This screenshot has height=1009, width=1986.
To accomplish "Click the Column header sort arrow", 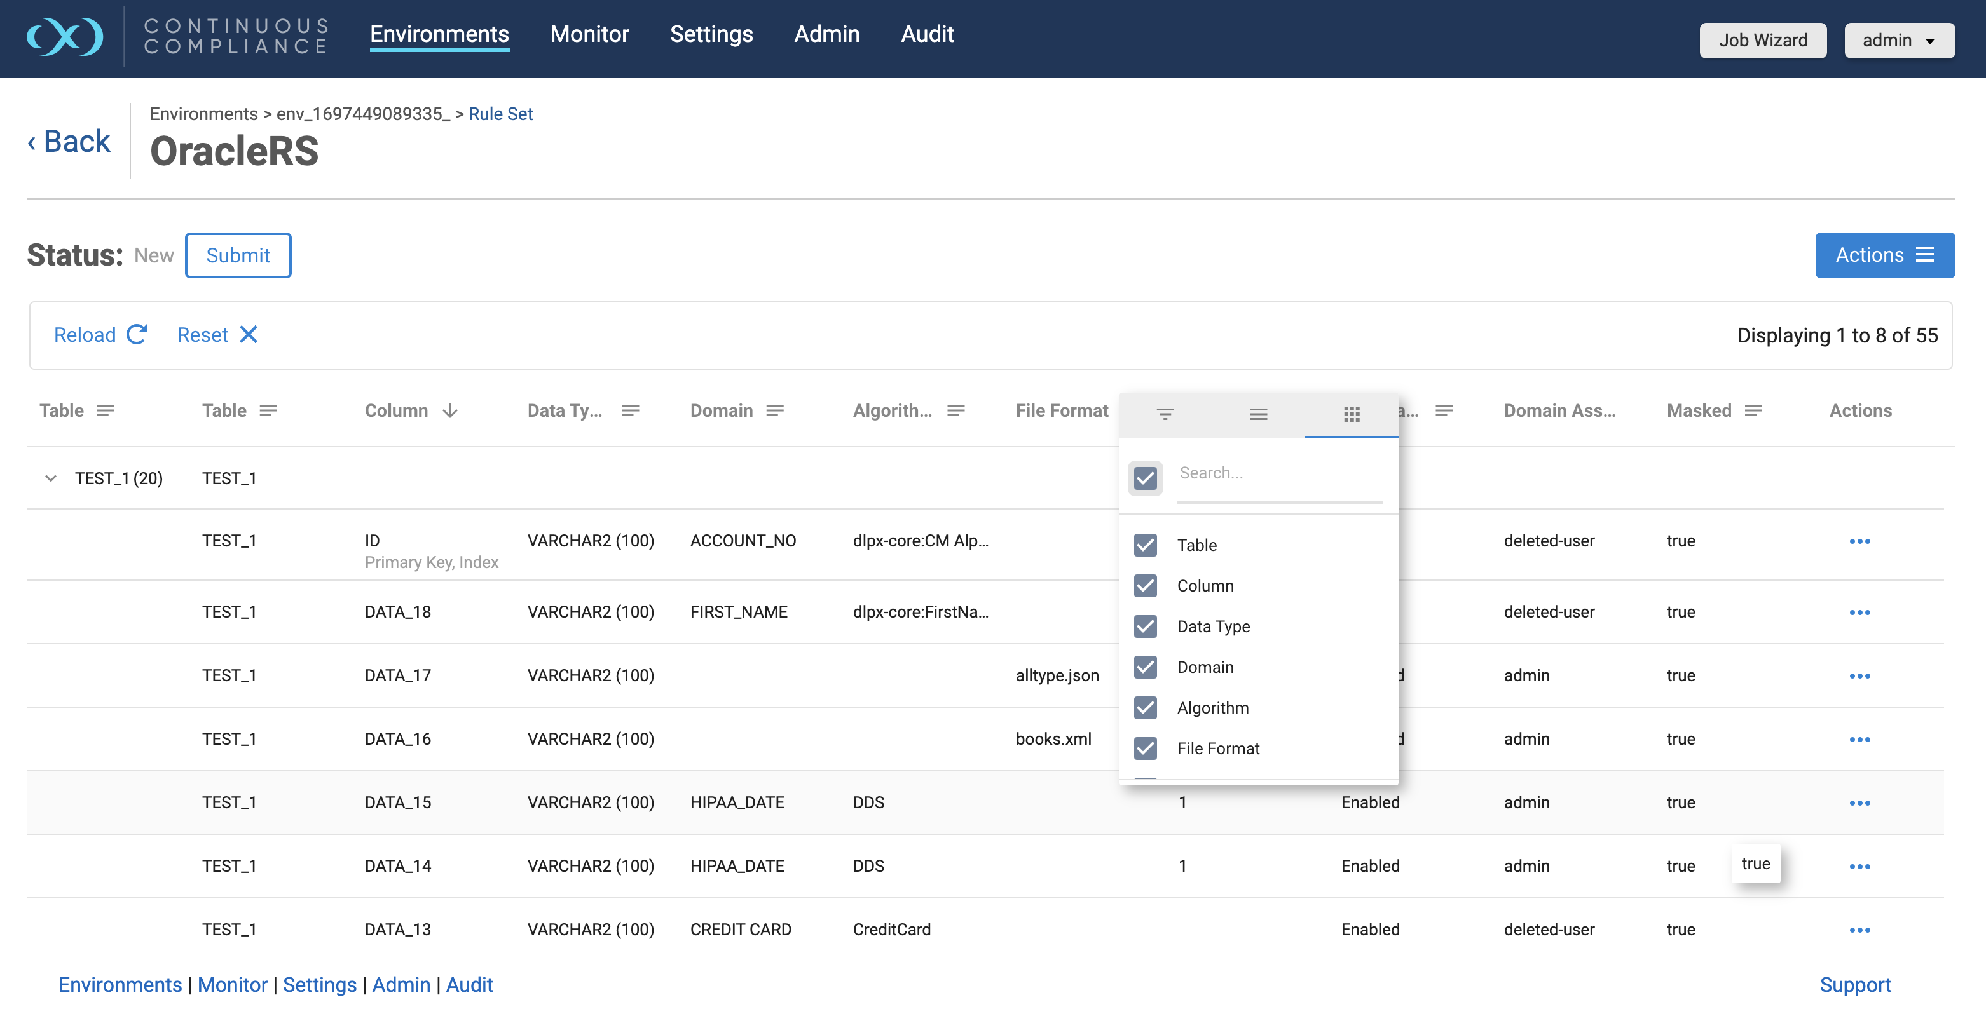I will 450,411.
